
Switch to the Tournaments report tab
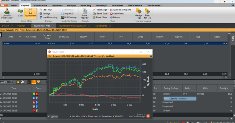click(x=101, y=26)
